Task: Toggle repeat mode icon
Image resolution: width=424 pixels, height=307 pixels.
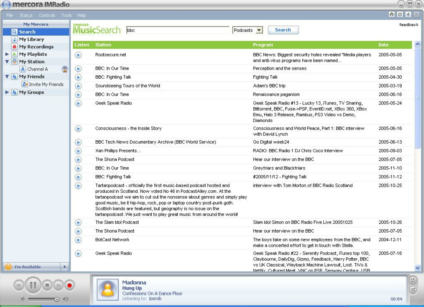Action: pyautogui.click(x=413, y=280)
